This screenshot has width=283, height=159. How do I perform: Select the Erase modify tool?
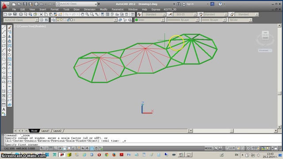(10, 27)
